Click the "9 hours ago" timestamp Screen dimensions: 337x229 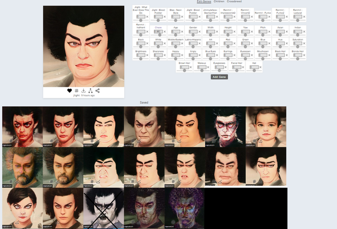coord(88,95)
